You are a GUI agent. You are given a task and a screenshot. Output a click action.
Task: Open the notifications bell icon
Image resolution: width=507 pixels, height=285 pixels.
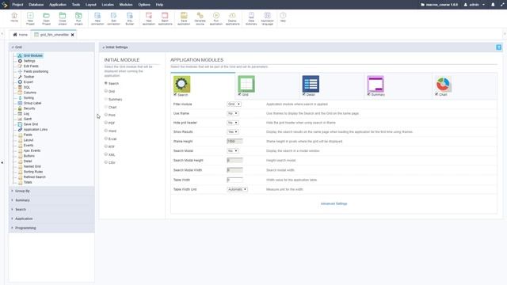[493, 5]
